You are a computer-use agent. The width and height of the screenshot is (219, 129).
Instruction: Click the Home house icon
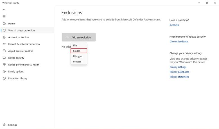click(4, 23)
